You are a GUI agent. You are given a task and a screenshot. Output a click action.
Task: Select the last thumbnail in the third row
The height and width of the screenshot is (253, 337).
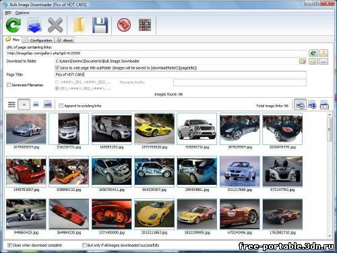click(282, 214)
